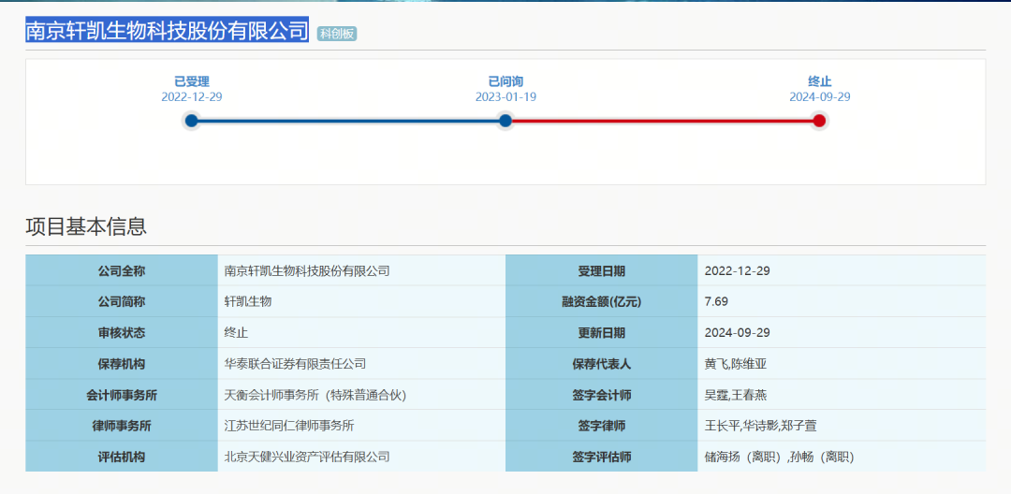1011x494 pixels.
Task: Click the value 轩凯生物
Action: [247, 301]
